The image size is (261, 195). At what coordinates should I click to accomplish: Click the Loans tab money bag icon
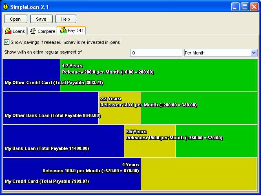pos(8,31)
